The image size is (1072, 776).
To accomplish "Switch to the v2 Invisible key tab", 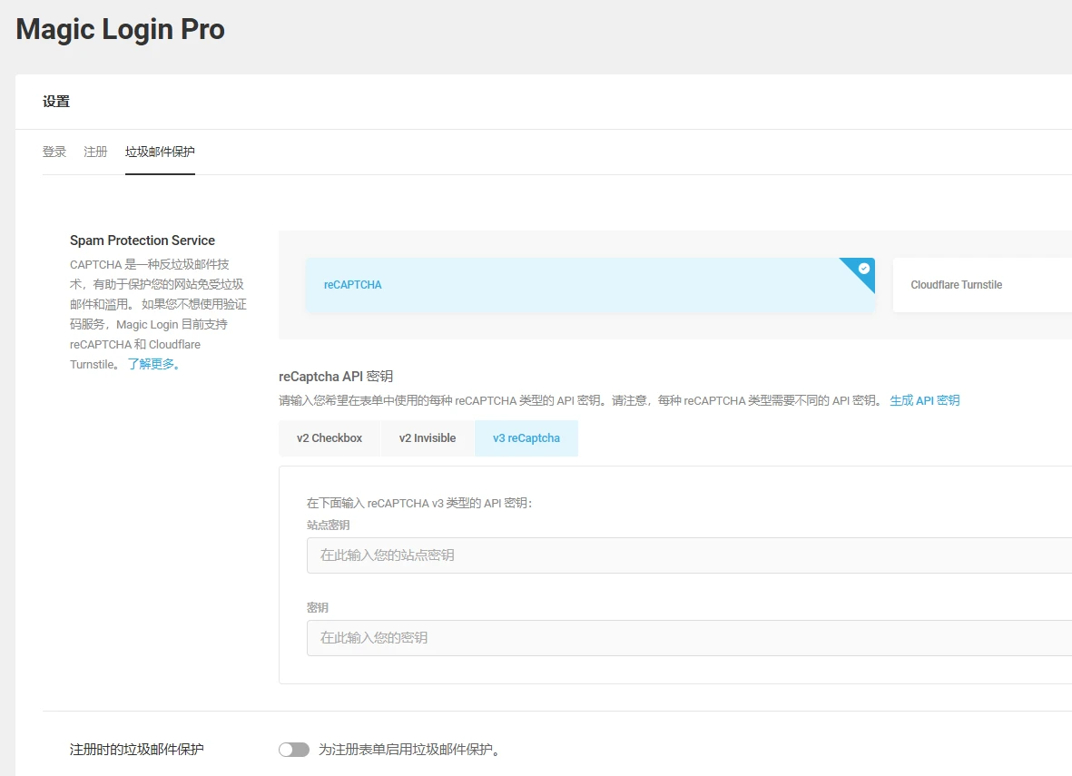I will click(x=428, y=437).
